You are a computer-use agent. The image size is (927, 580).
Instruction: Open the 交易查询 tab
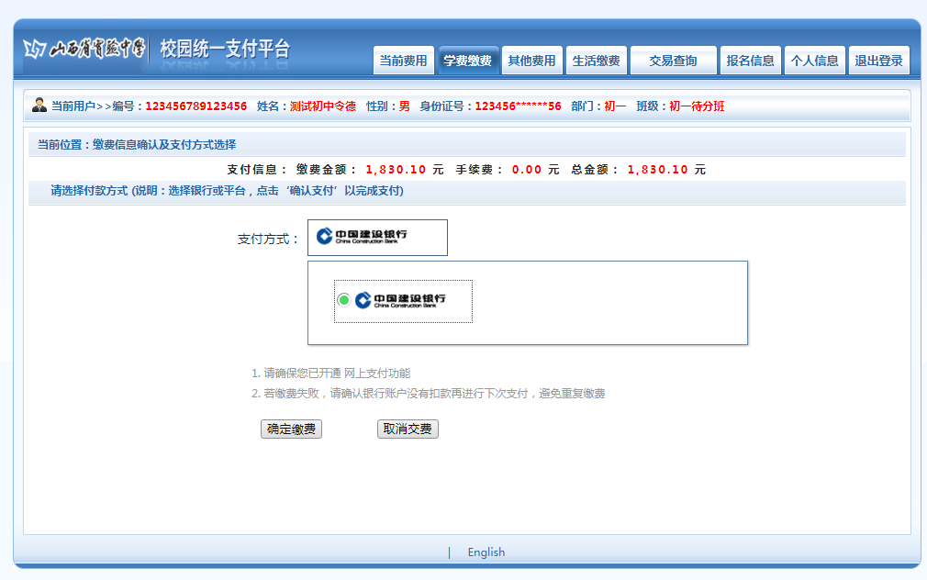click(x=673, y=61)
